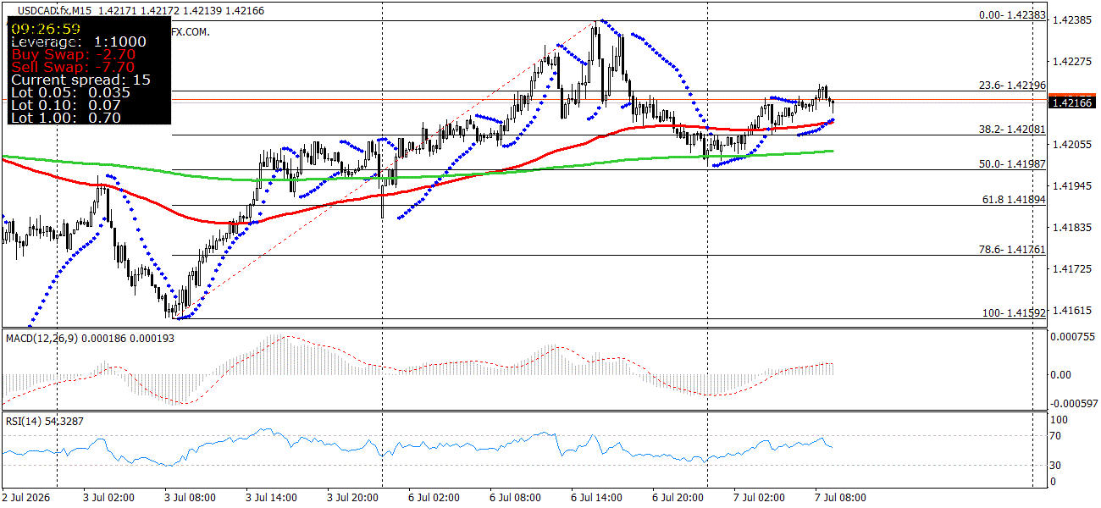Click the 2 Jul 2026 date label
Screen dimensions: 1101x508
26,498
